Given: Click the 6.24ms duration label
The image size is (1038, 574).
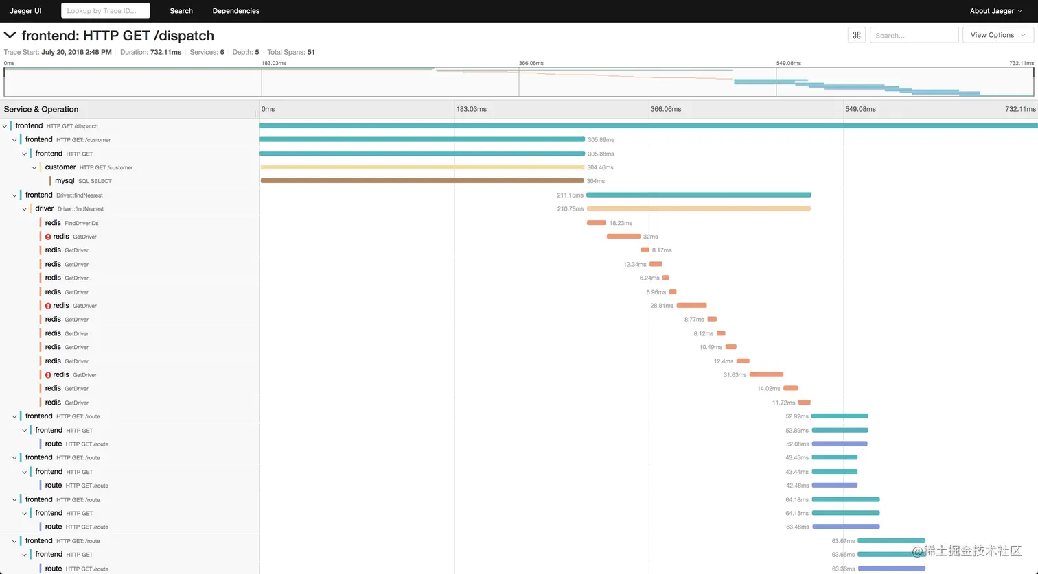Looking at the screenshot, I should click(x=649, y=278).
